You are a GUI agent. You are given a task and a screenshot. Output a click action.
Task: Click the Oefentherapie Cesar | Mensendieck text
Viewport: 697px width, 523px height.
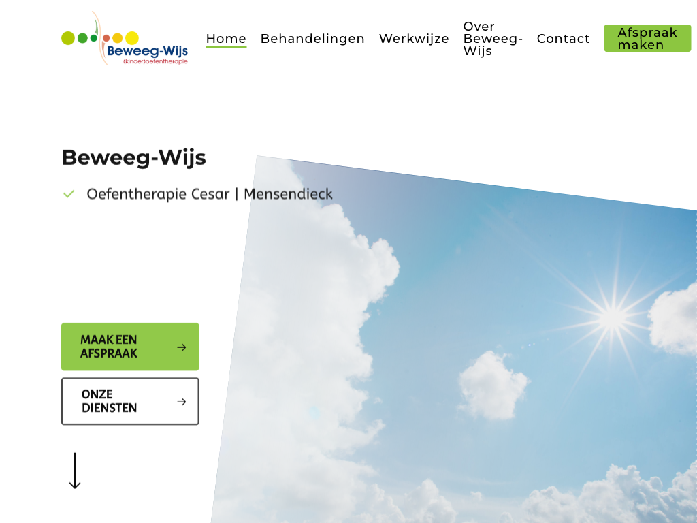coord(210,194)
